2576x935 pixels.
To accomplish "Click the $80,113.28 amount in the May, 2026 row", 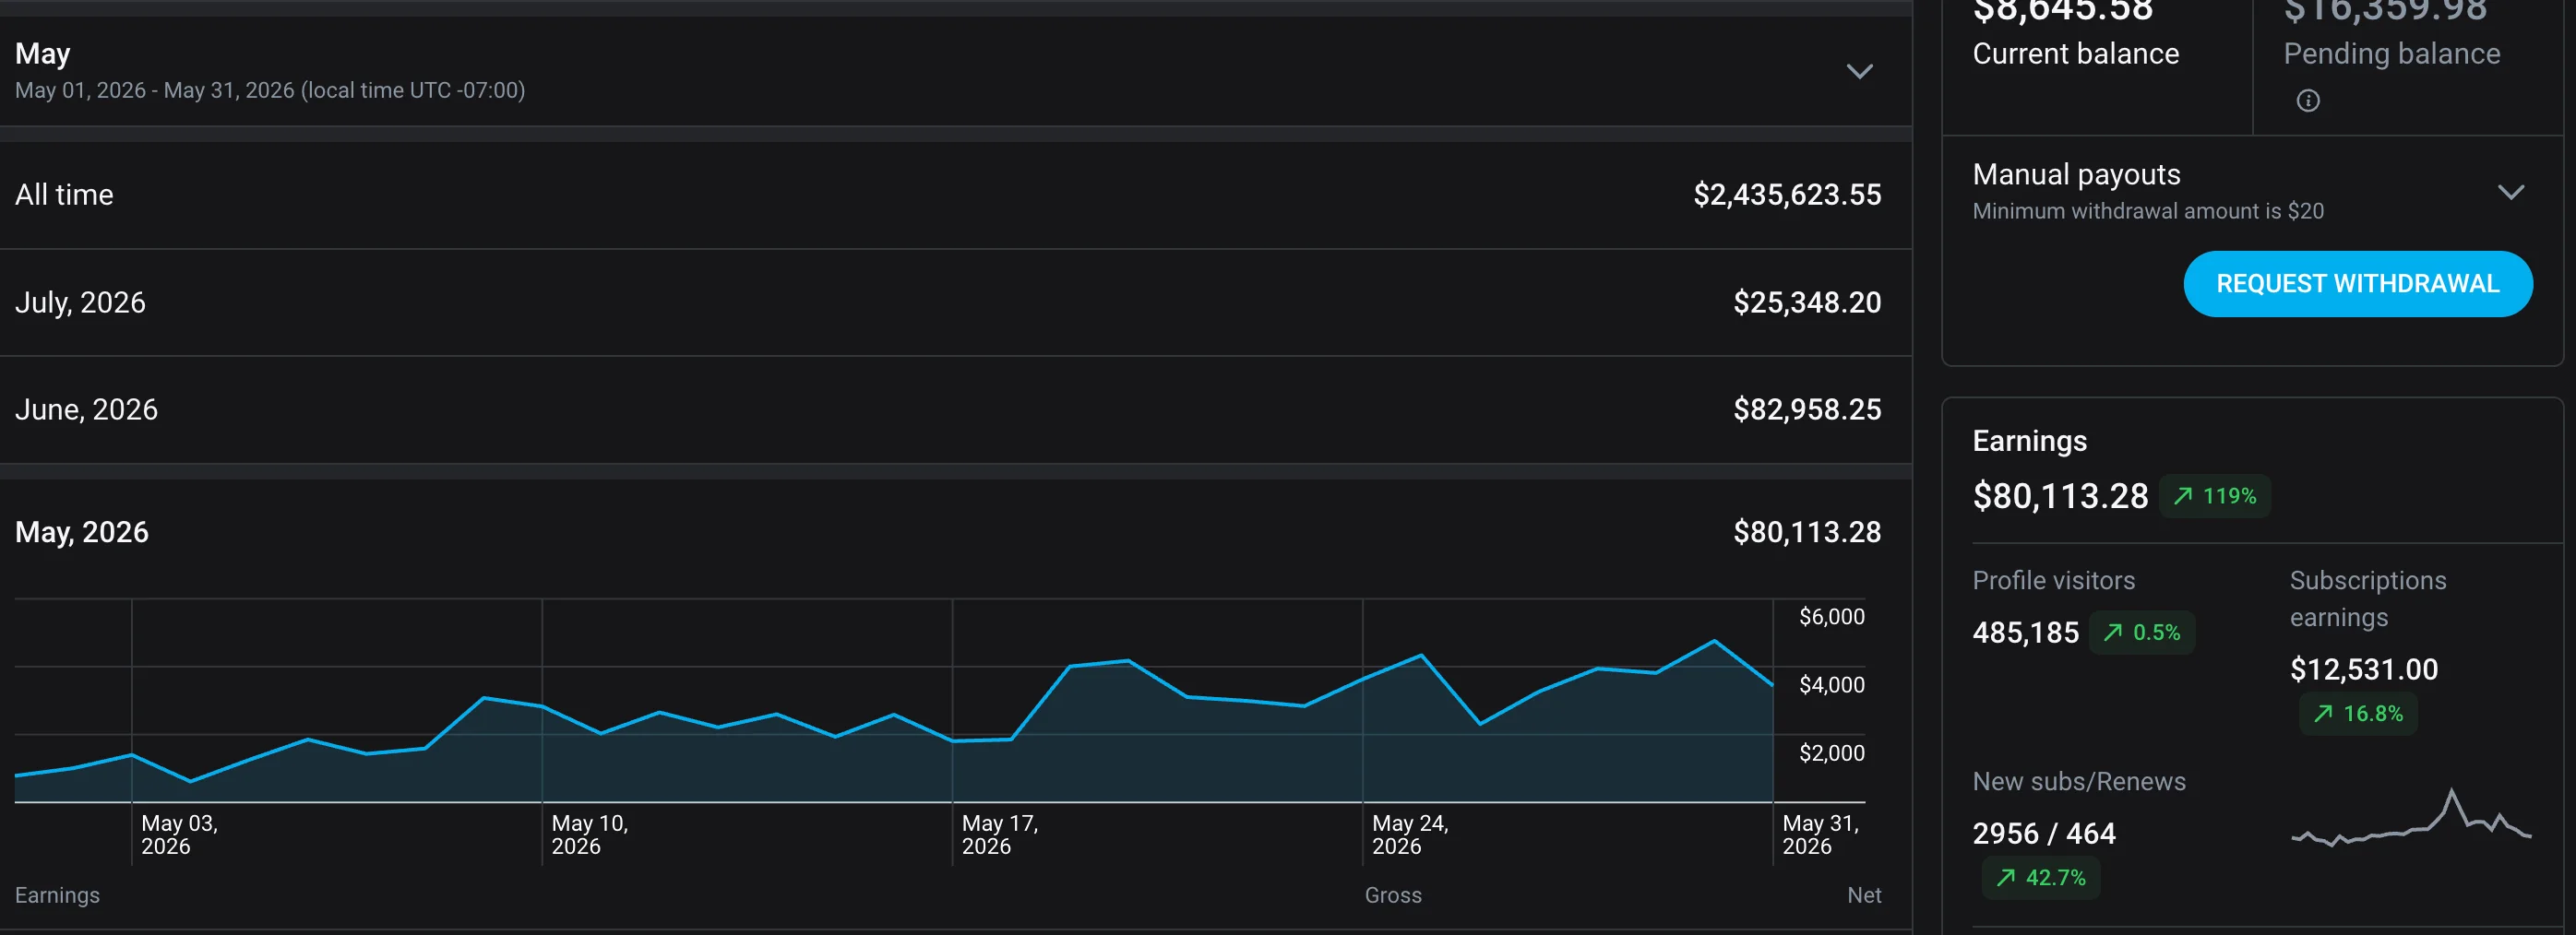I will pos(1807,531).
